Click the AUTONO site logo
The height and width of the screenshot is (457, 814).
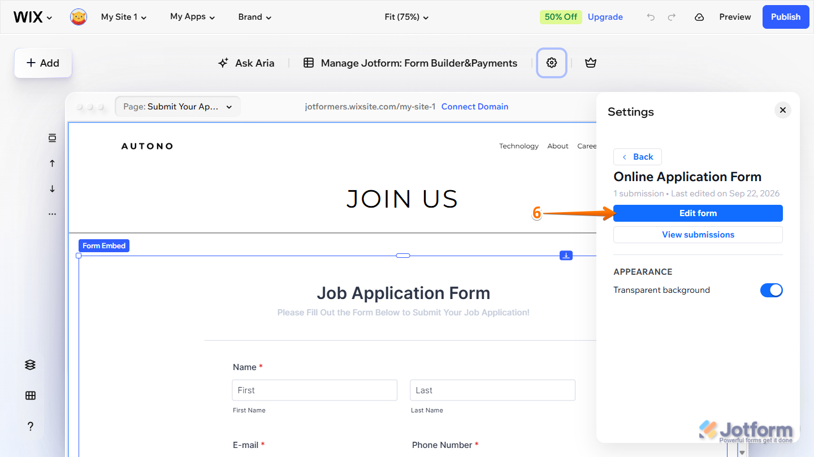(147, 146)
